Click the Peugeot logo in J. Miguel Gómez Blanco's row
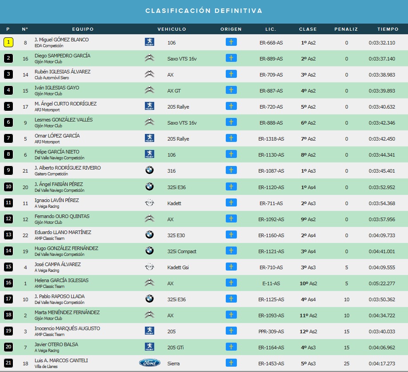 tap(149, 42)
